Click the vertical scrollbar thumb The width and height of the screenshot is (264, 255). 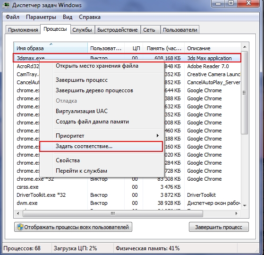(245, 93)
